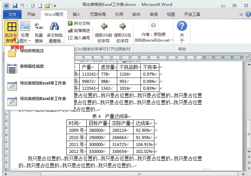
Task: Click the ruler toggle icon above scrollbar
Action: click(249, 59)
